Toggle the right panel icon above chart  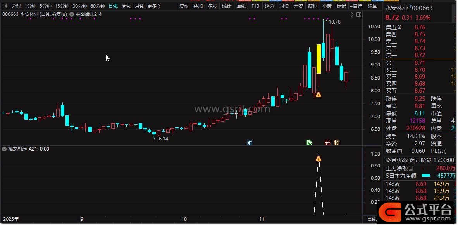coord(358,14)
